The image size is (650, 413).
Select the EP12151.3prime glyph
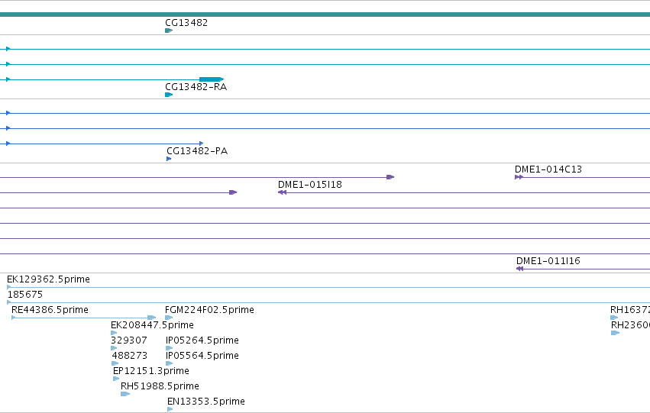116,378
